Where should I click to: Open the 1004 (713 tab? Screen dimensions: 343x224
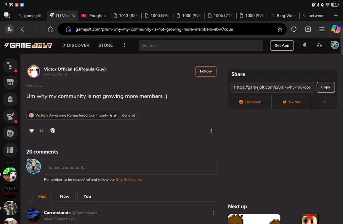[220, 16]
